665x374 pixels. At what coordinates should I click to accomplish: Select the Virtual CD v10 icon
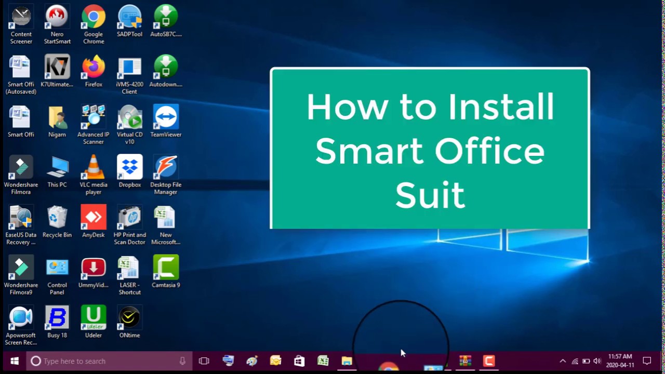(129, 125)
